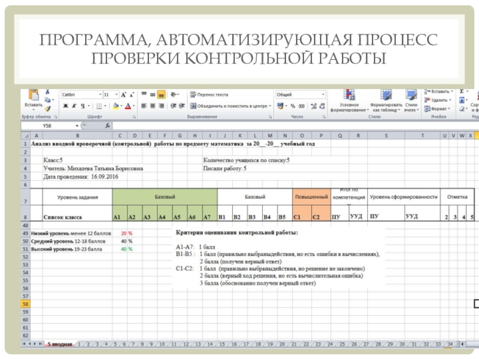
Task: Click the Copy icon in clipboard group
Action: [47, 100]
